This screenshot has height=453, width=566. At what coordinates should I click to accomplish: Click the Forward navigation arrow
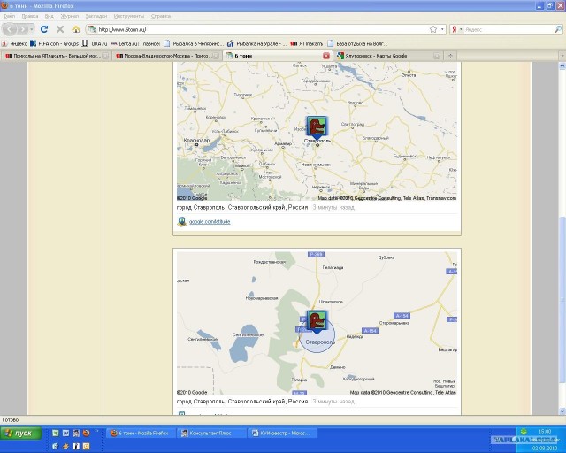[x=23, y=29]
